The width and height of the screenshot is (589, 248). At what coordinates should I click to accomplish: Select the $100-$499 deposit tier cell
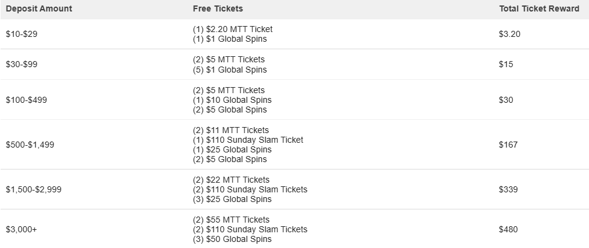pyautogui.click(x=26, y=100)
